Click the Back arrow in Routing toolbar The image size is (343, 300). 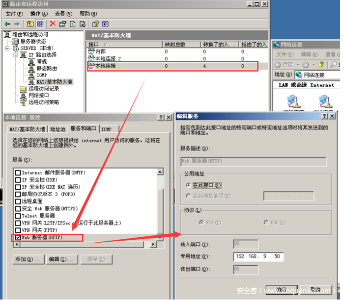tap(7, 24)
